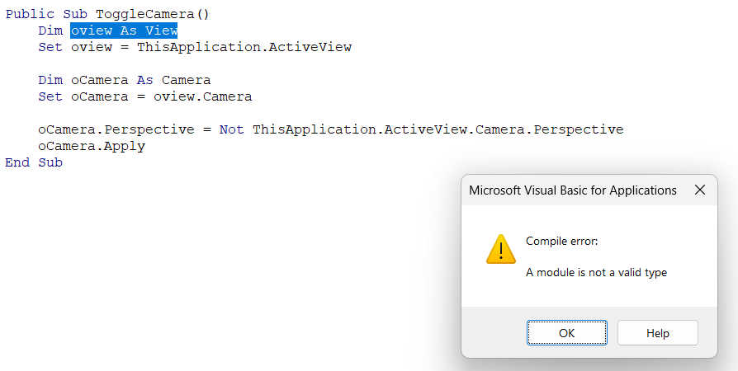This screenshot has height=371, width=738.
Task: Click the OK button in the dialog
Action: point(566,333)
